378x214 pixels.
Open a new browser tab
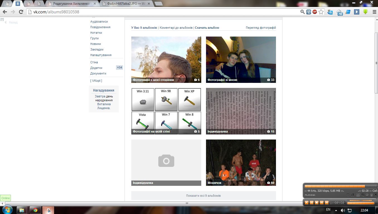(158, 4)
